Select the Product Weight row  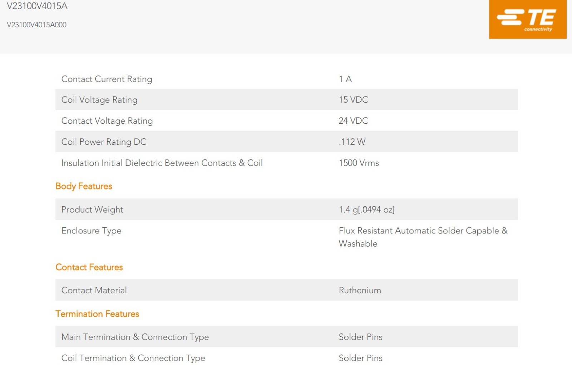click(x=286, y=209)
